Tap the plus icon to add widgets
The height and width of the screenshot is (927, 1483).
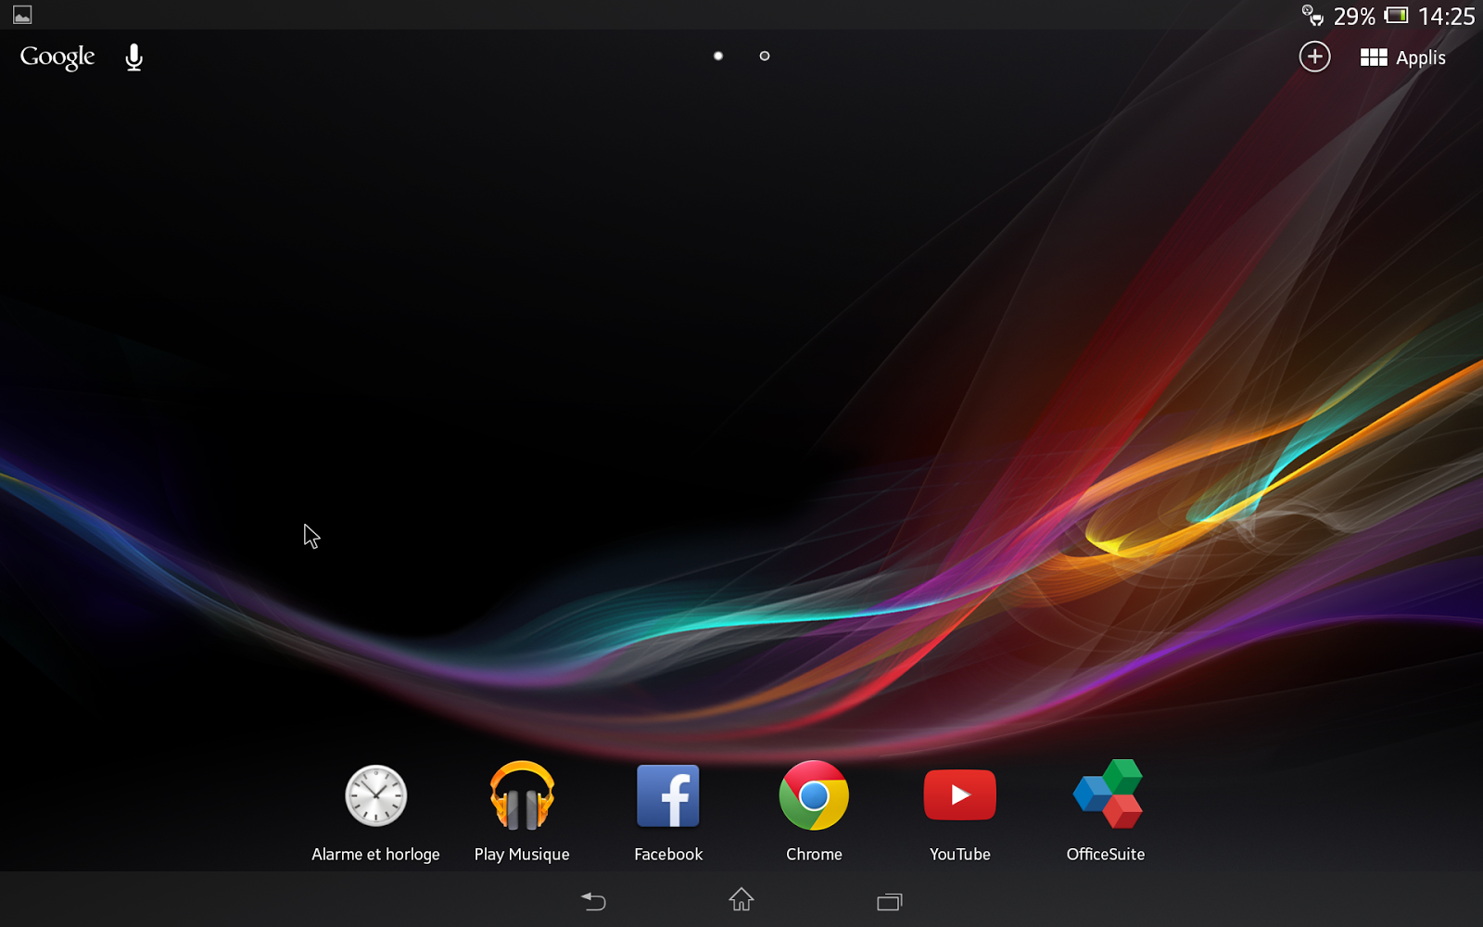click(1313, 57)
